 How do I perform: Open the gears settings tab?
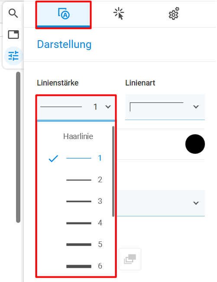point(174,13)
